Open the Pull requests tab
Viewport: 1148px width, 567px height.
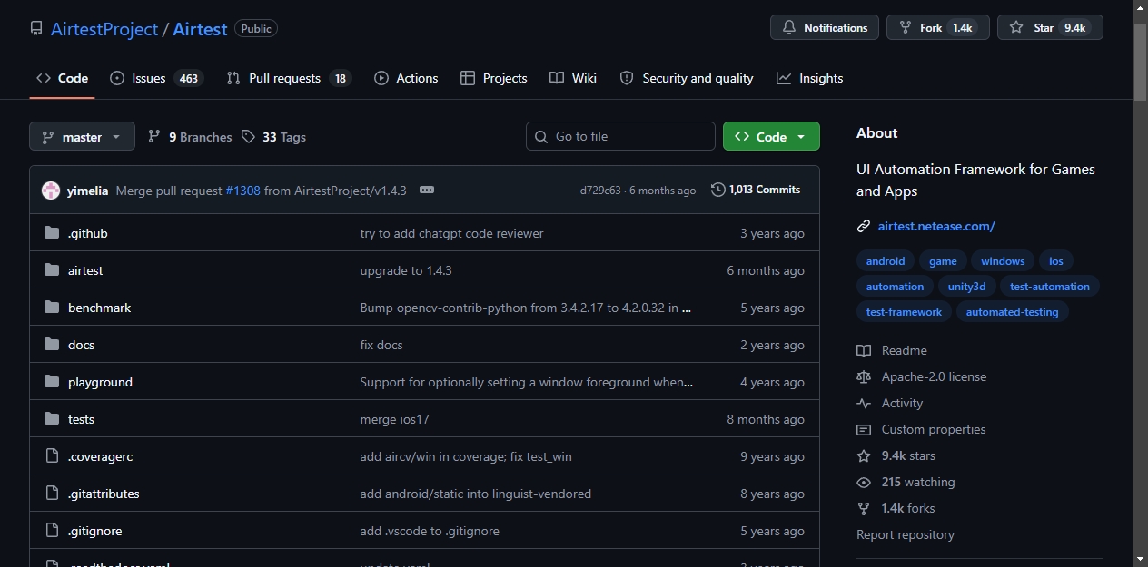288,78
